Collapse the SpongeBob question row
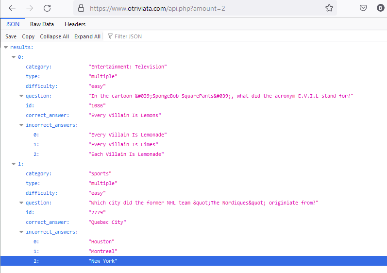 click(21, 96)
